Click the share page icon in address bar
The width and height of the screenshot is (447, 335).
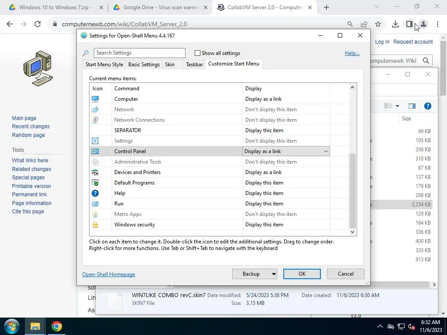click(x=364, y=24)
